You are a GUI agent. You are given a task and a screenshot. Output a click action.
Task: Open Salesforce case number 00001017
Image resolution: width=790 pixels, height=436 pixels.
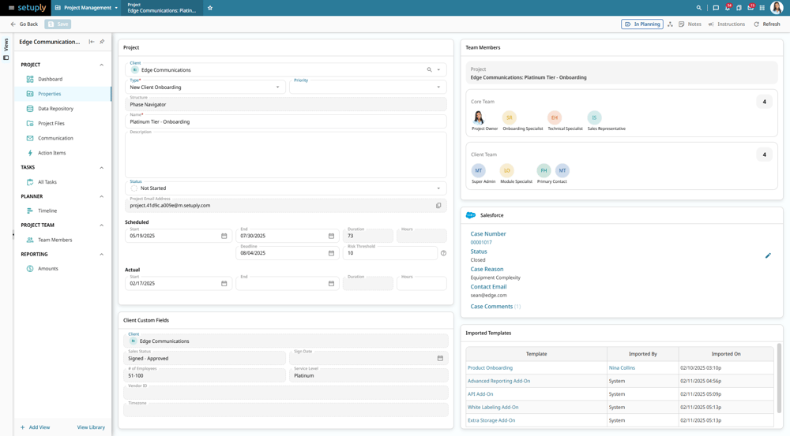480,242
